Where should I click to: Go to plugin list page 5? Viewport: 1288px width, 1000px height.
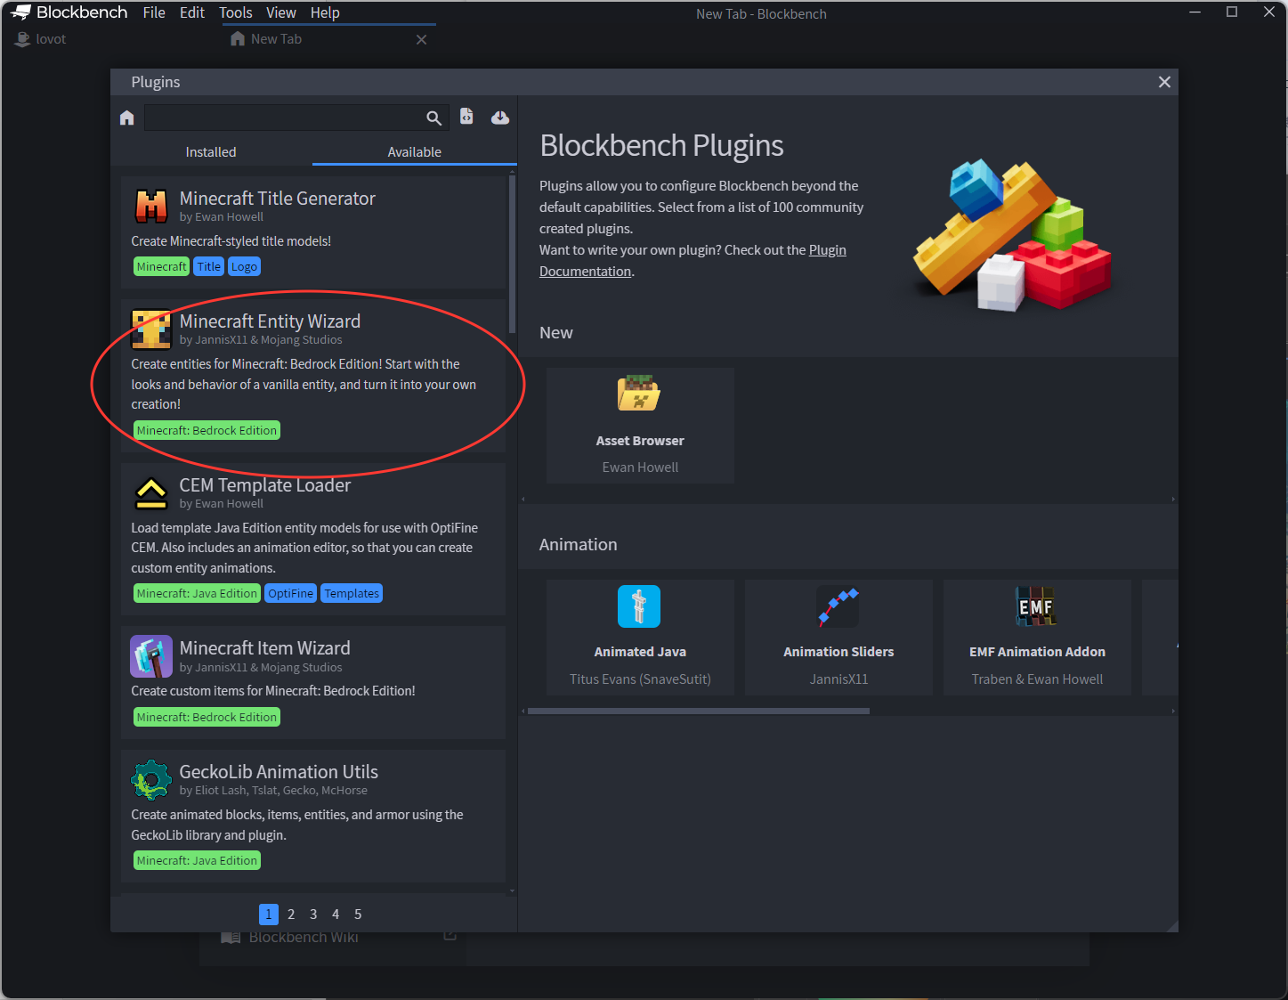[358, 914]
